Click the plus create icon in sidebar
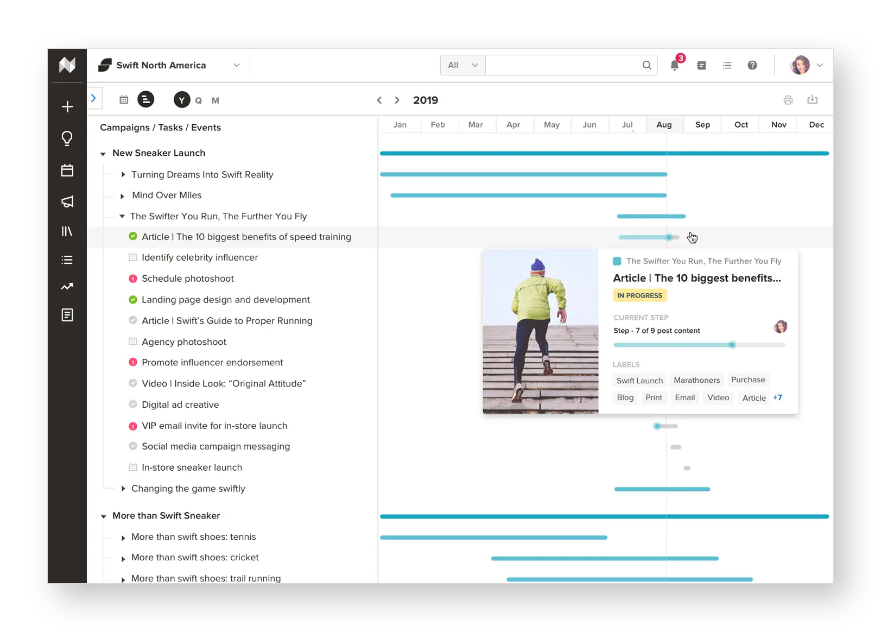The image size is (881, 632). click(x=67, y=106)
